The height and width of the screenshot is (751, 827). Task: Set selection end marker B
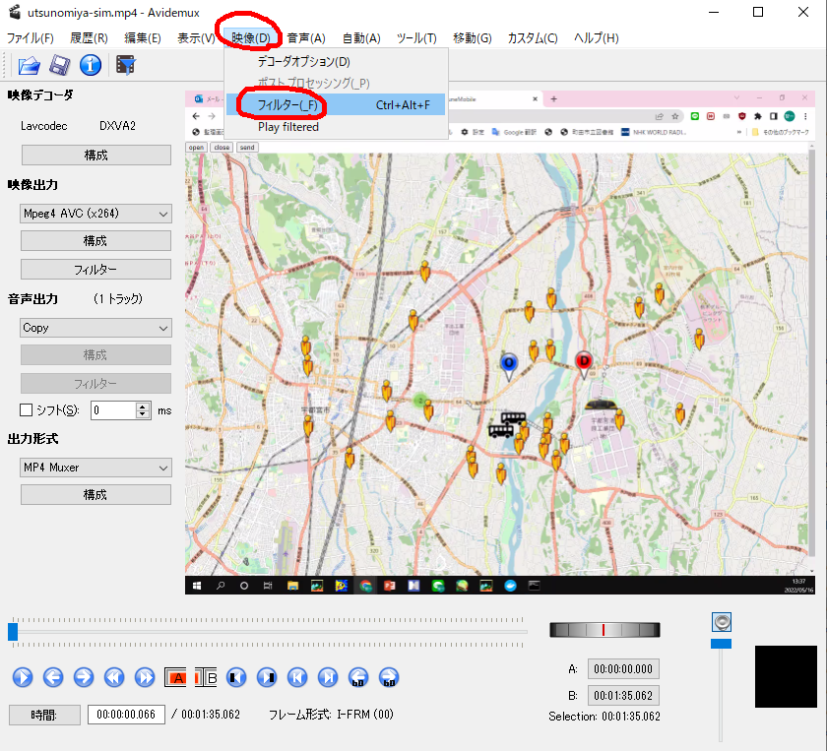click(x=207, y=677)
